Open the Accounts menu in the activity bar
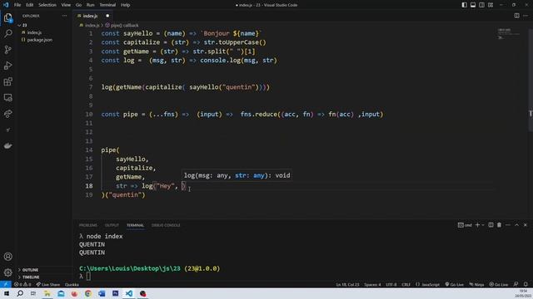The image size is (533, 299). [x=7, y=257]
